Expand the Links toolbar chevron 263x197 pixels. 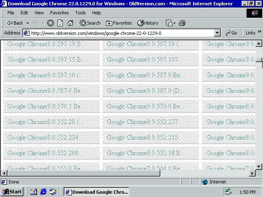(259, 32)
